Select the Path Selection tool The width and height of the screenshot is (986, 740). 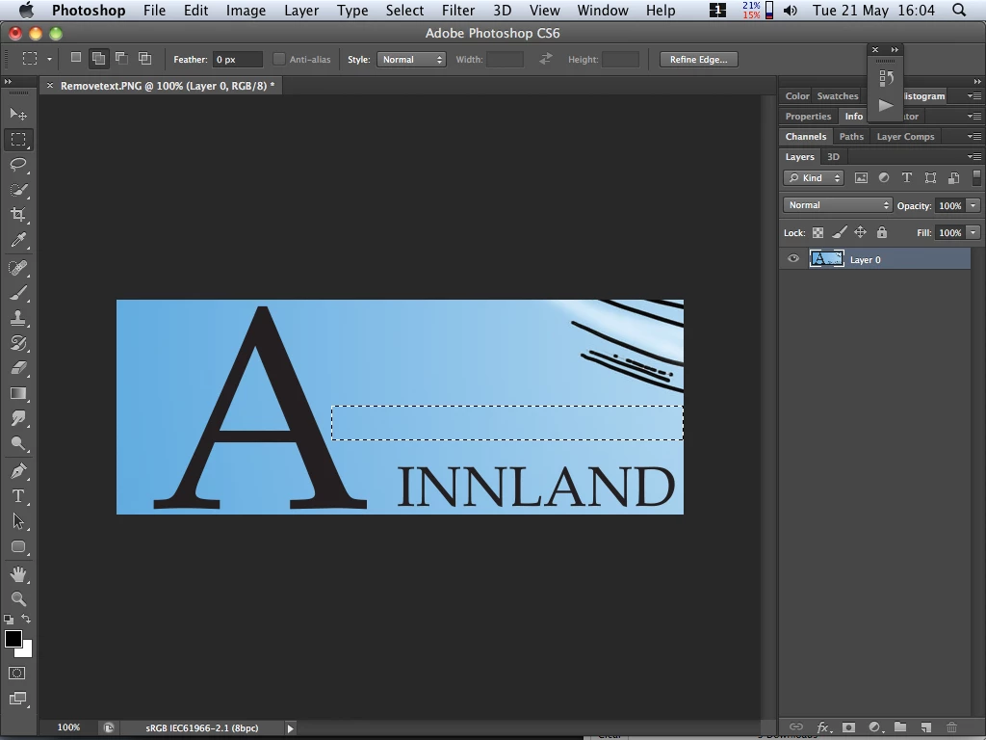point(18,521)
